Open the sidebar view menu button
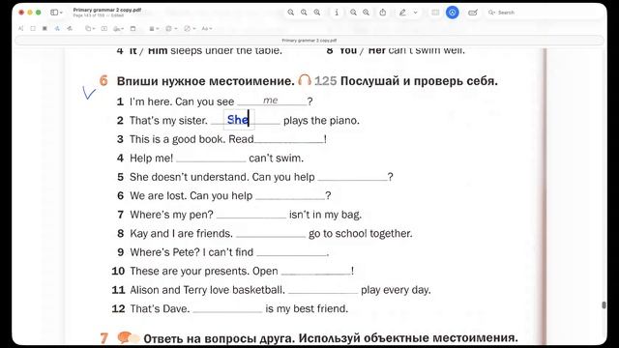The image size is (619, 348). click(56, 13)
